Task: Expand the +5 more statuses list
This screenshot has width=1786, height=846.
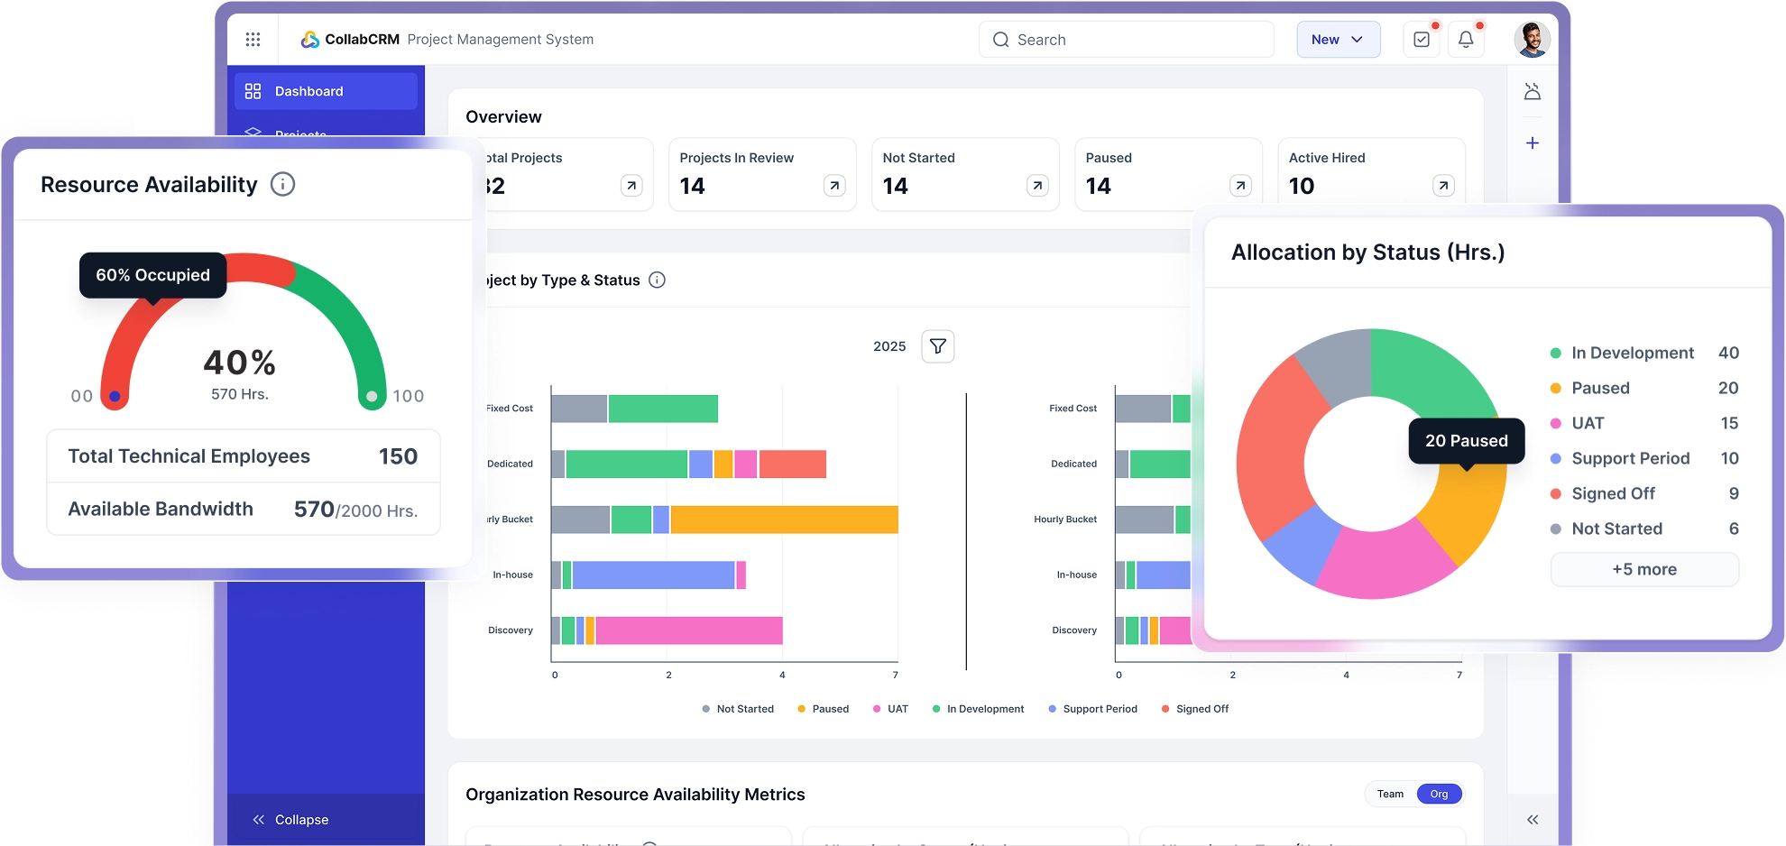Action: click(1643, 570)
